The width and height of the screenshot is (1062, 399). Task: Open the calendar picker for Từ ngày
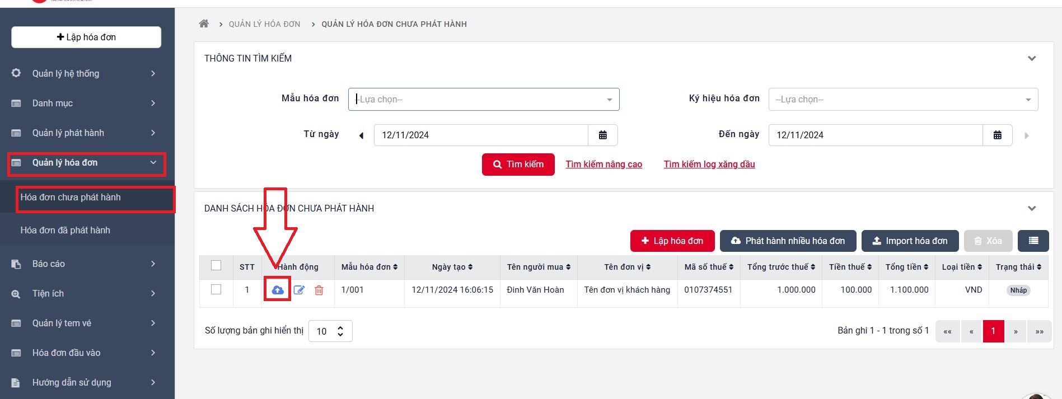coord(603,135)
